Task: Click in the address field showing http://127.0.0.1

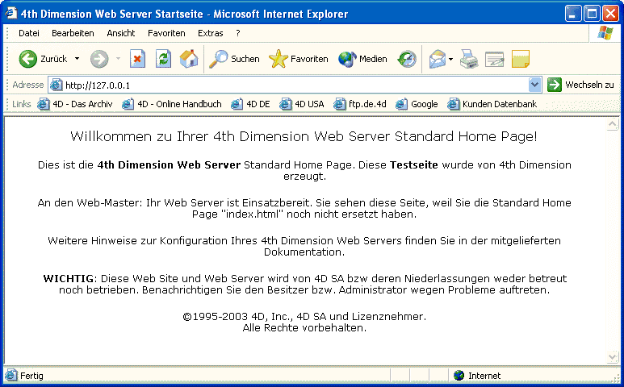Action: [291, 85]
